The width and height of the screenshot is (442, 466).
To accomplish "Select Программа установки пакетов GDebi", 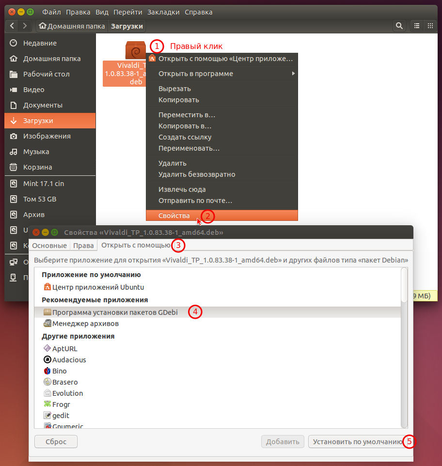I will (x=218, y=312).
